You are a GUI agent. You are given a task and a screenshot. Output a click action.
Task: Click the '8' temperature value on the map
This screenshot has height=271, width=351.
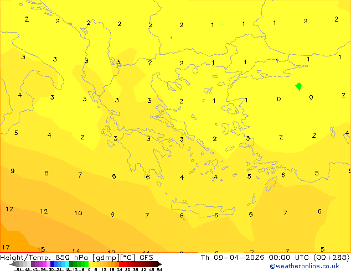click(x=47, y=173)
